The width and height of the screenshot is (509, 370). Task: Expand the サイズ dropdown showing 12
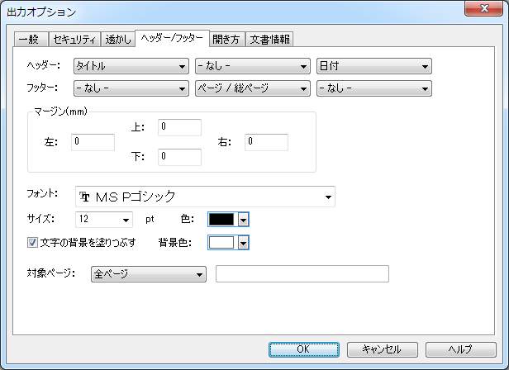coord(103,220)
